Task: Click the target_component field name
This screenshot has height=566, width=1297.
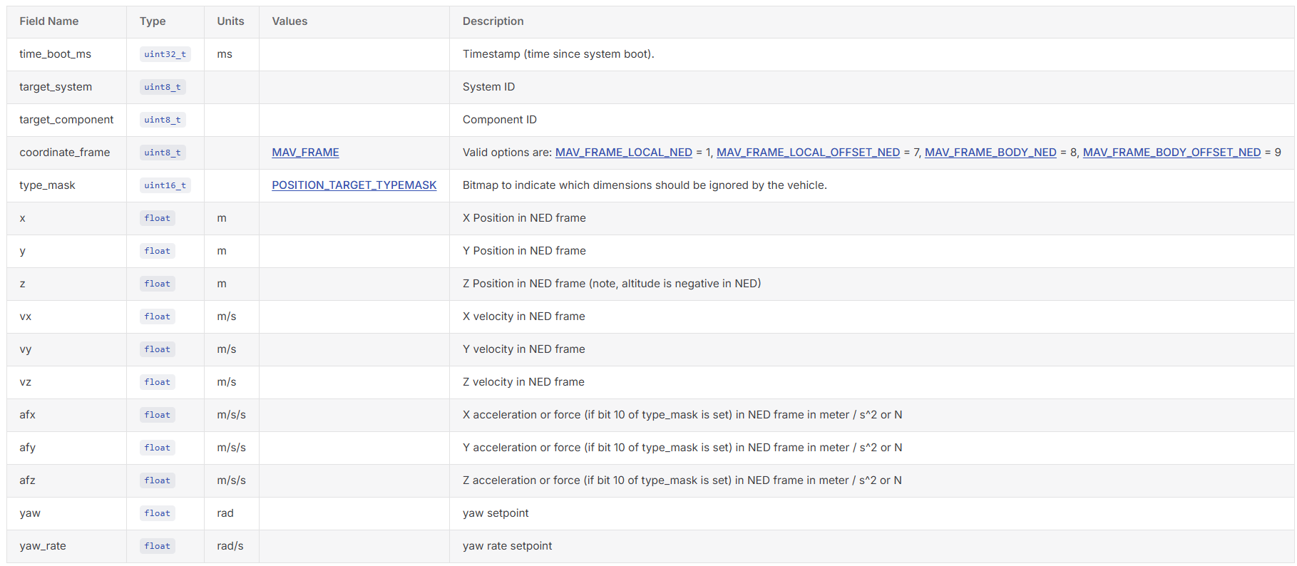Action: click(66, 120)
